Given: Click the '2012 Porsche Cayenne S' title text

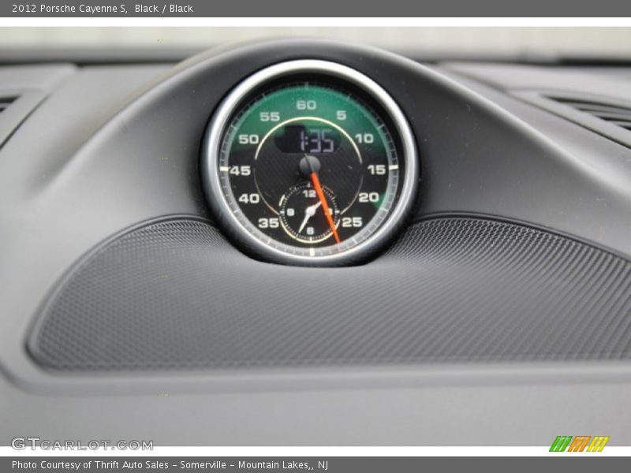Looking at the screenshot, I should coord(69,9).
